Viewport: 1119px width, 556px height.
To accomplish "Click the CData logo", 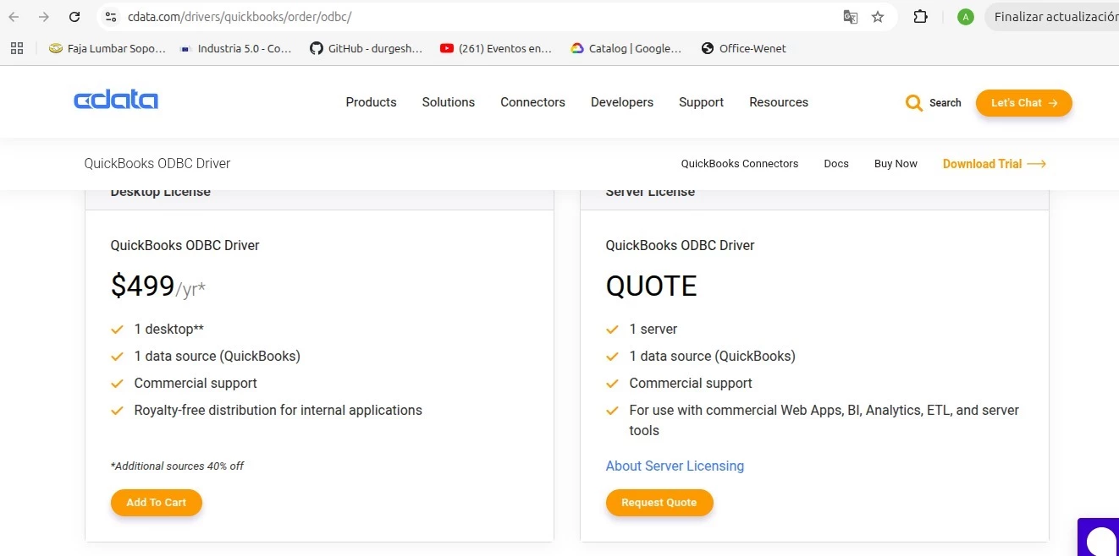I will click(116, 101).
